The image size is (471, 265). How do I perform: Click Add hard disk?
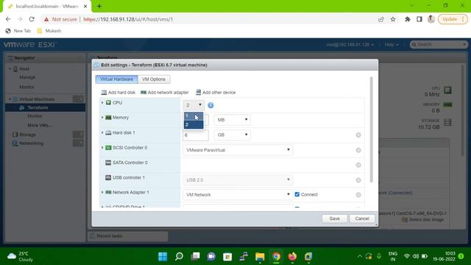click(118, 92)
